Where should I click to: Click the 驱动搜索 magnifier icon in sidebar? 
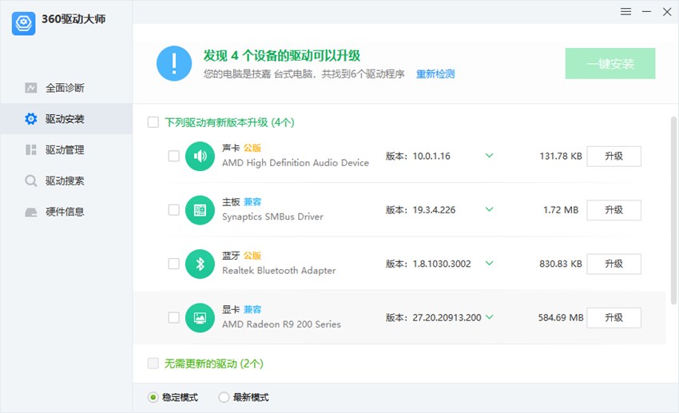click(30, 181)
